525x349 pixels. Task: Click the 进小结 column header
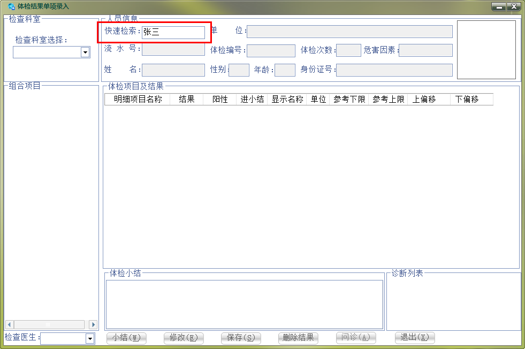[252, 99]
